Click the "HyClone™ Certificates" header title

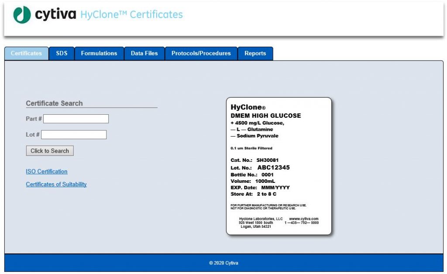(x=132, y=14)
